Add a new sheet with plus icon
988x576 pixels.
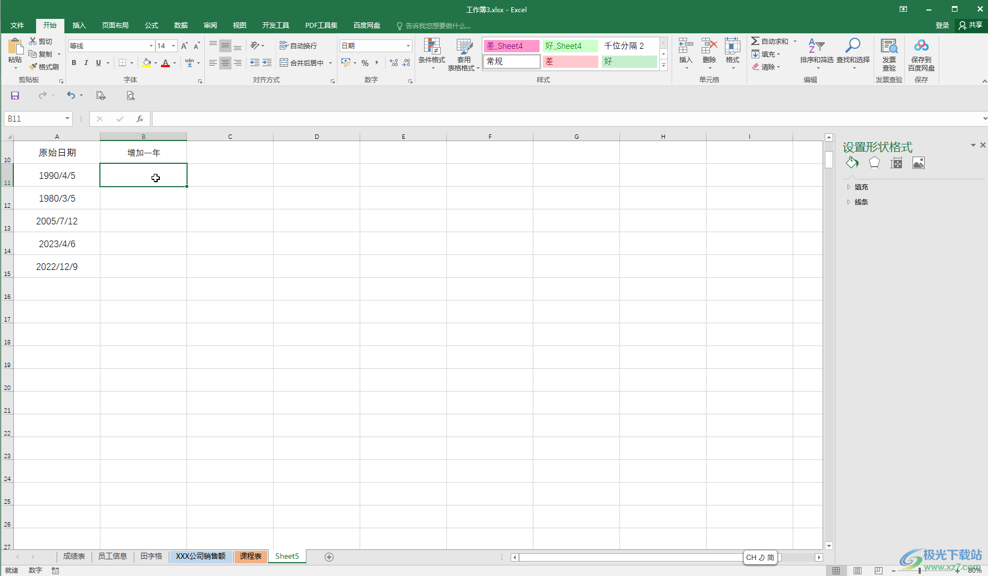coord(329,557)
